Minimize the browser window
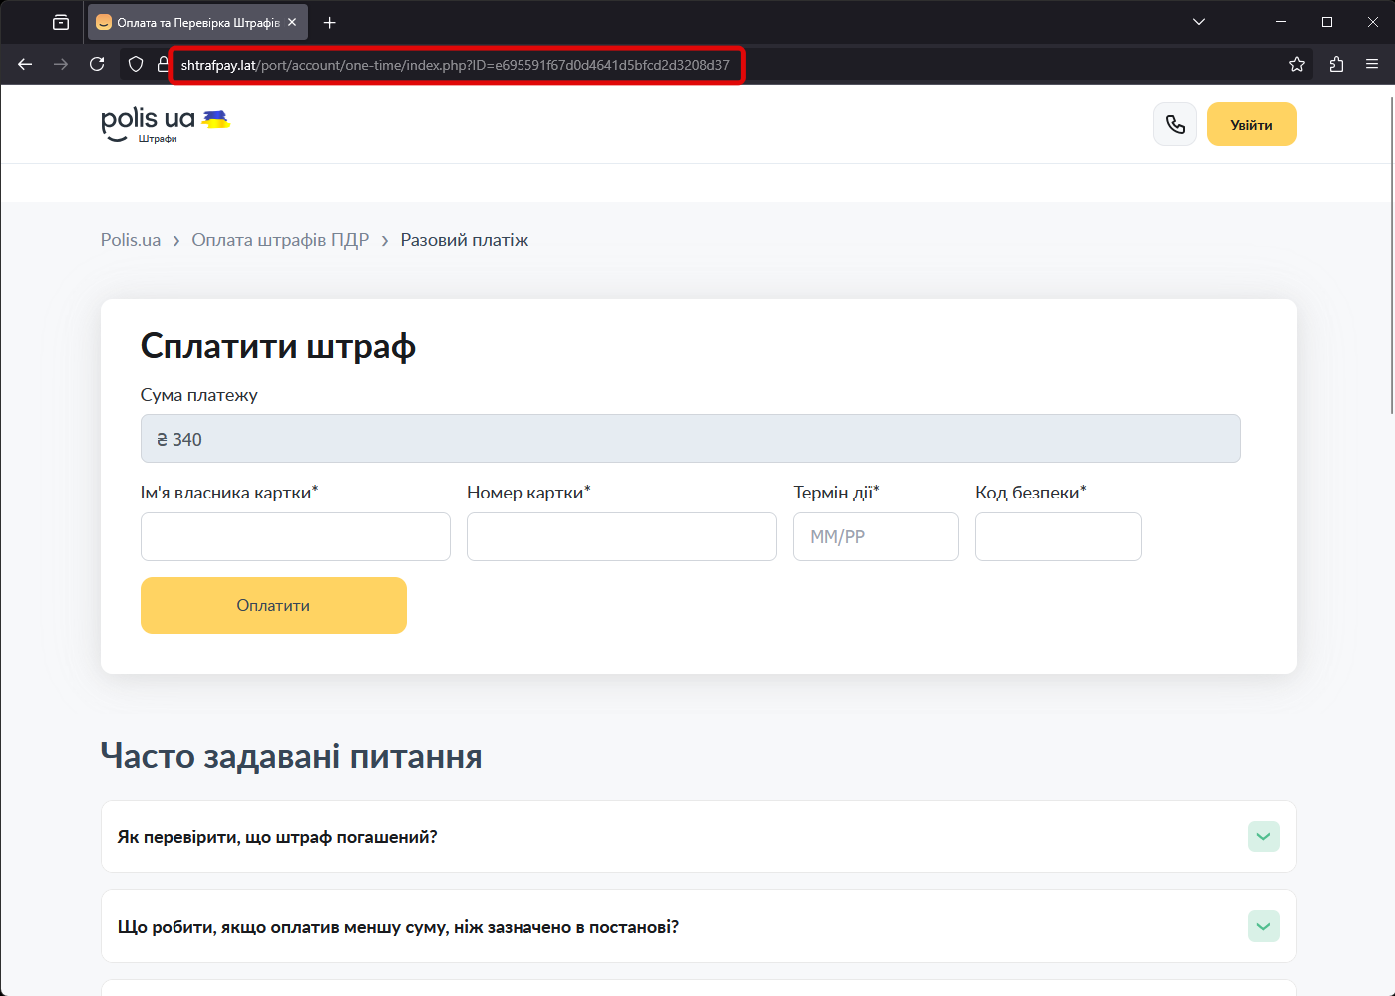The height and width of the screenshot is (996, 1395). point(1281,22)
